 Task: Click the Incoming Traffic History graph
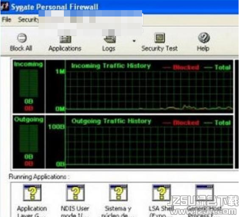(x=149, y=90)
